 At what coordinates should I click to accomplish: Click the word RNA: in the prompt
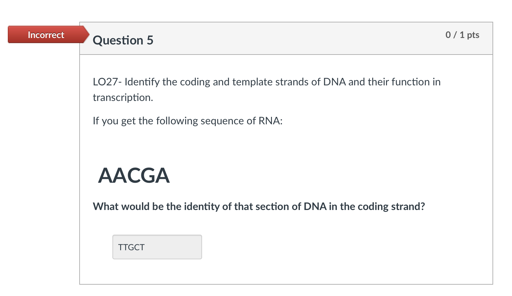(270, 121)
